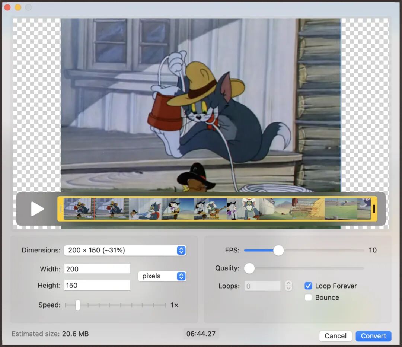The image size is (402, 347).
Task: Click the Convert button
Action: click(373, 336)
